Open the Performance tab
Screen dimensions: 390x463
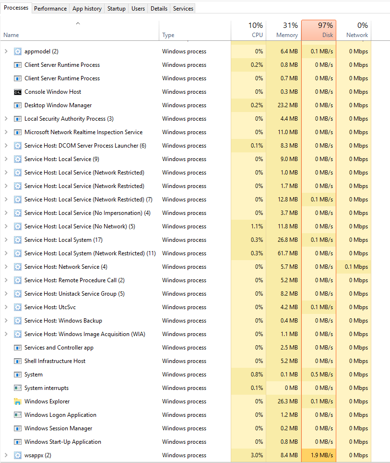[50, 9]
